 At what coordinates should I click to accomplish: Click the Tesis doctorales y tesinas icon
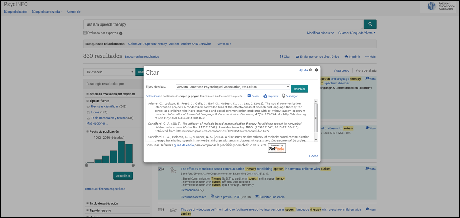click(88, 118)
